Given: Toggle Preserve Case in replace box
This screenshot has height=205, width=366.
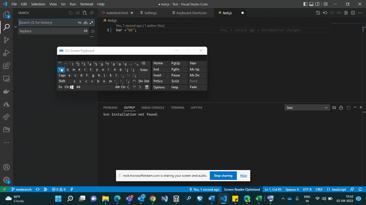Looking at the screenshot, I should [x=85, y=31].
